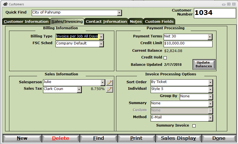Expand the Sort Order By Ticket dropdown
The width and height of the screenshot is (238, 144).
point(210,83)
